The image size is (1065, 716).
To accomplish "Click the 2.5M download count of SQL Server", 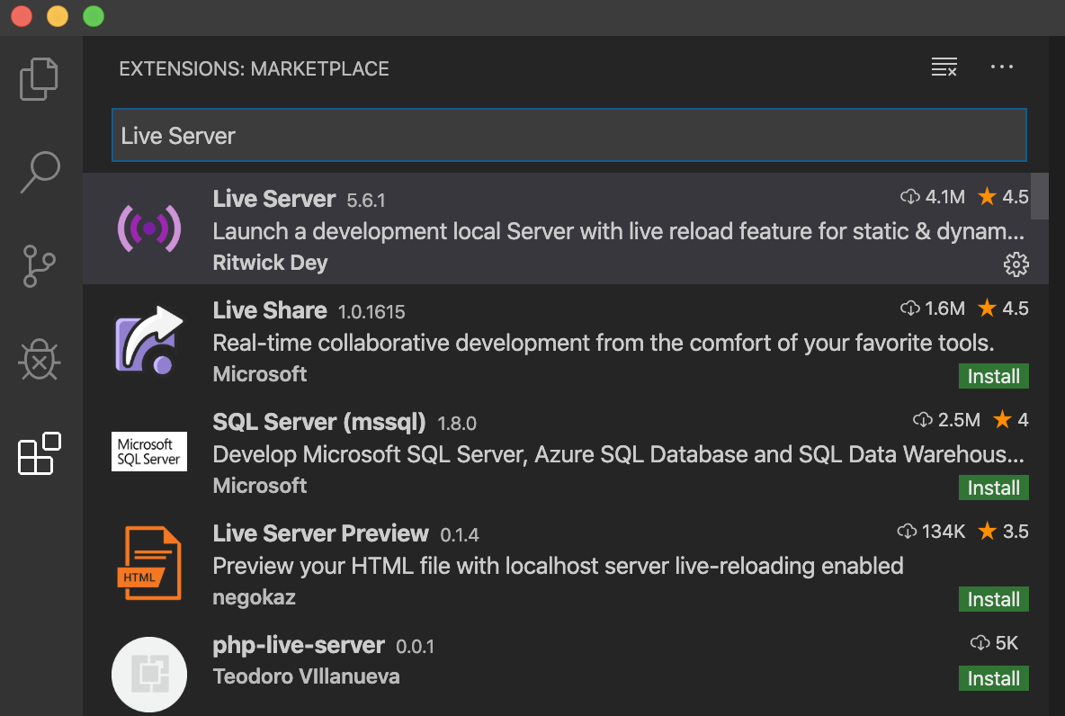I will tap(947, 420).
